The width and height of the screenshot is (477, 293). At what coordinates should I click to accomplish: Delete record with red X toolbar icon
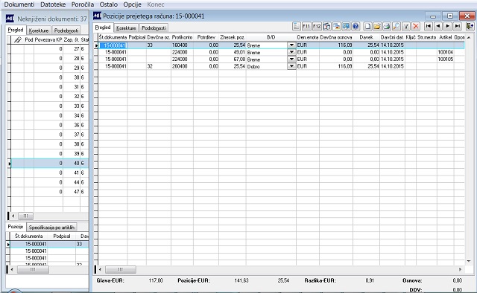(416, 27)
